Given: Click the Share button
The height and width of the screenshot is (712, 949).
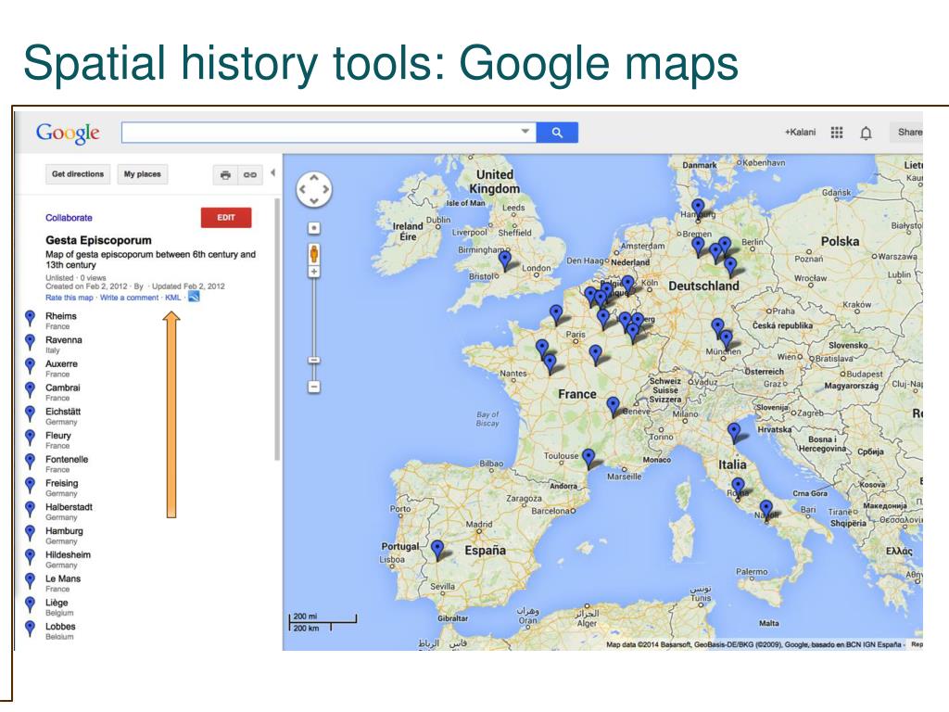Looking at the screenshot, I should [x=906, y=132].
